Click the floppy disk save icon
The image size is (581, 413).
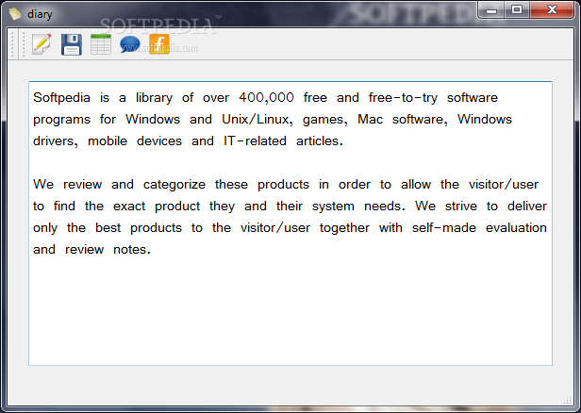[72, 44]
